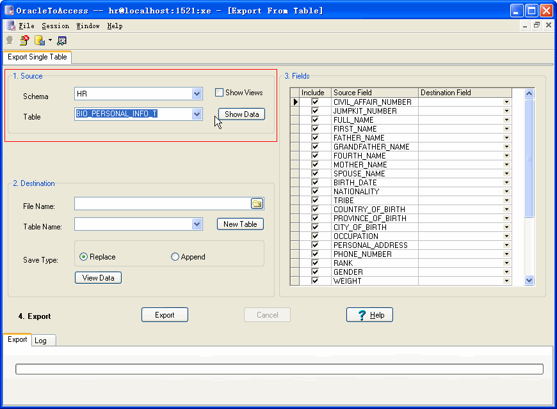Select the Export Single Table tab

click(x=37, y=57)
